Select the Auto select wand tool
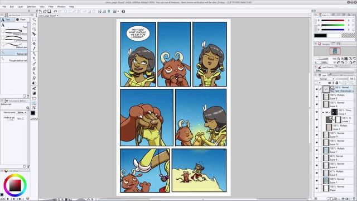Screen dimensions: 357x201 tap(34, 44)
